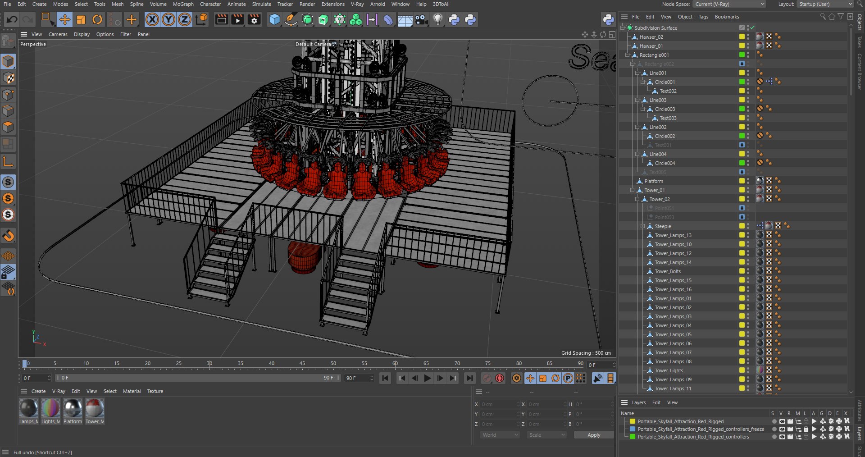Switch to Texture mode in left palette
Screen dimensions: 865x457
click(x=8, y=78)
